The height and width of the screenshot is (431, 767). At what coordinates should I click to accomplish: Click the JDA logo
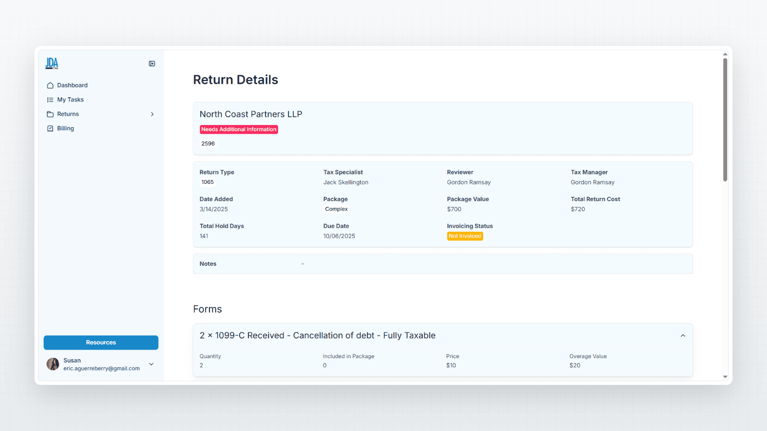[51, 63]
